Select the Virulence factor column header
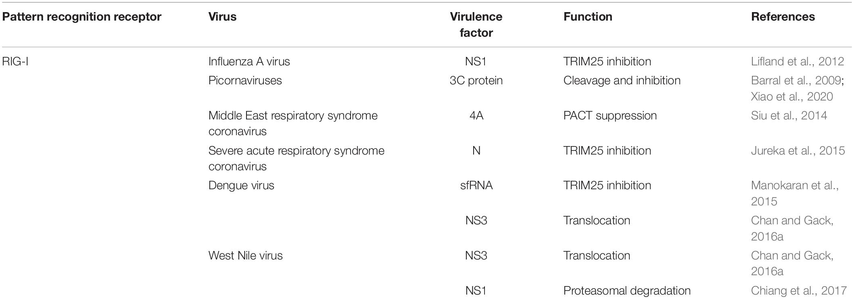The image size is (854, 299). coord(476,25)
